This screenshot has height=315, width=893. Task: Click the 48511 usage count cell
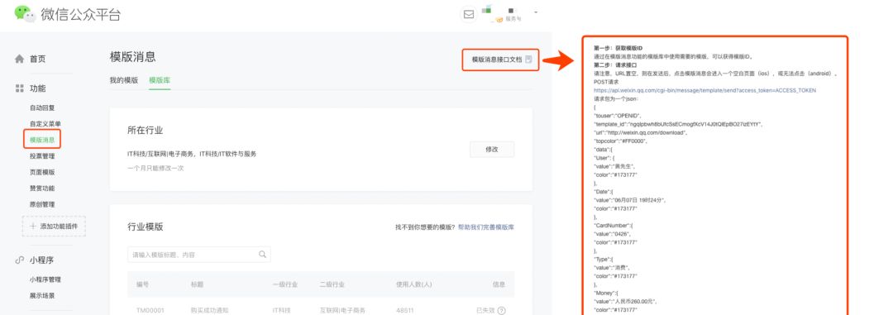point(405,310)
